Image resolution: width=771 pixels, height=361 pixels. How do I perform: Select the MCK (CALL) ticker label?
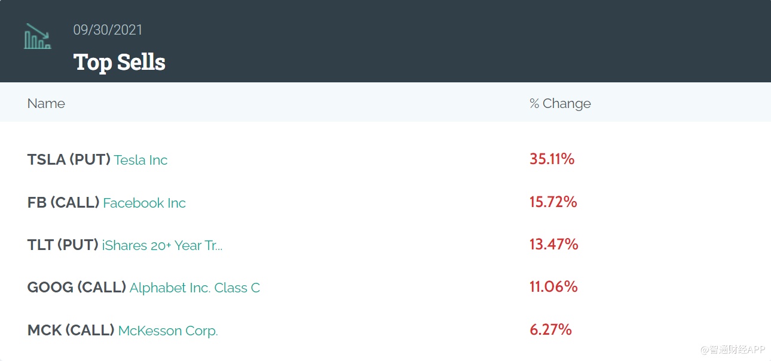pos(71,331)
